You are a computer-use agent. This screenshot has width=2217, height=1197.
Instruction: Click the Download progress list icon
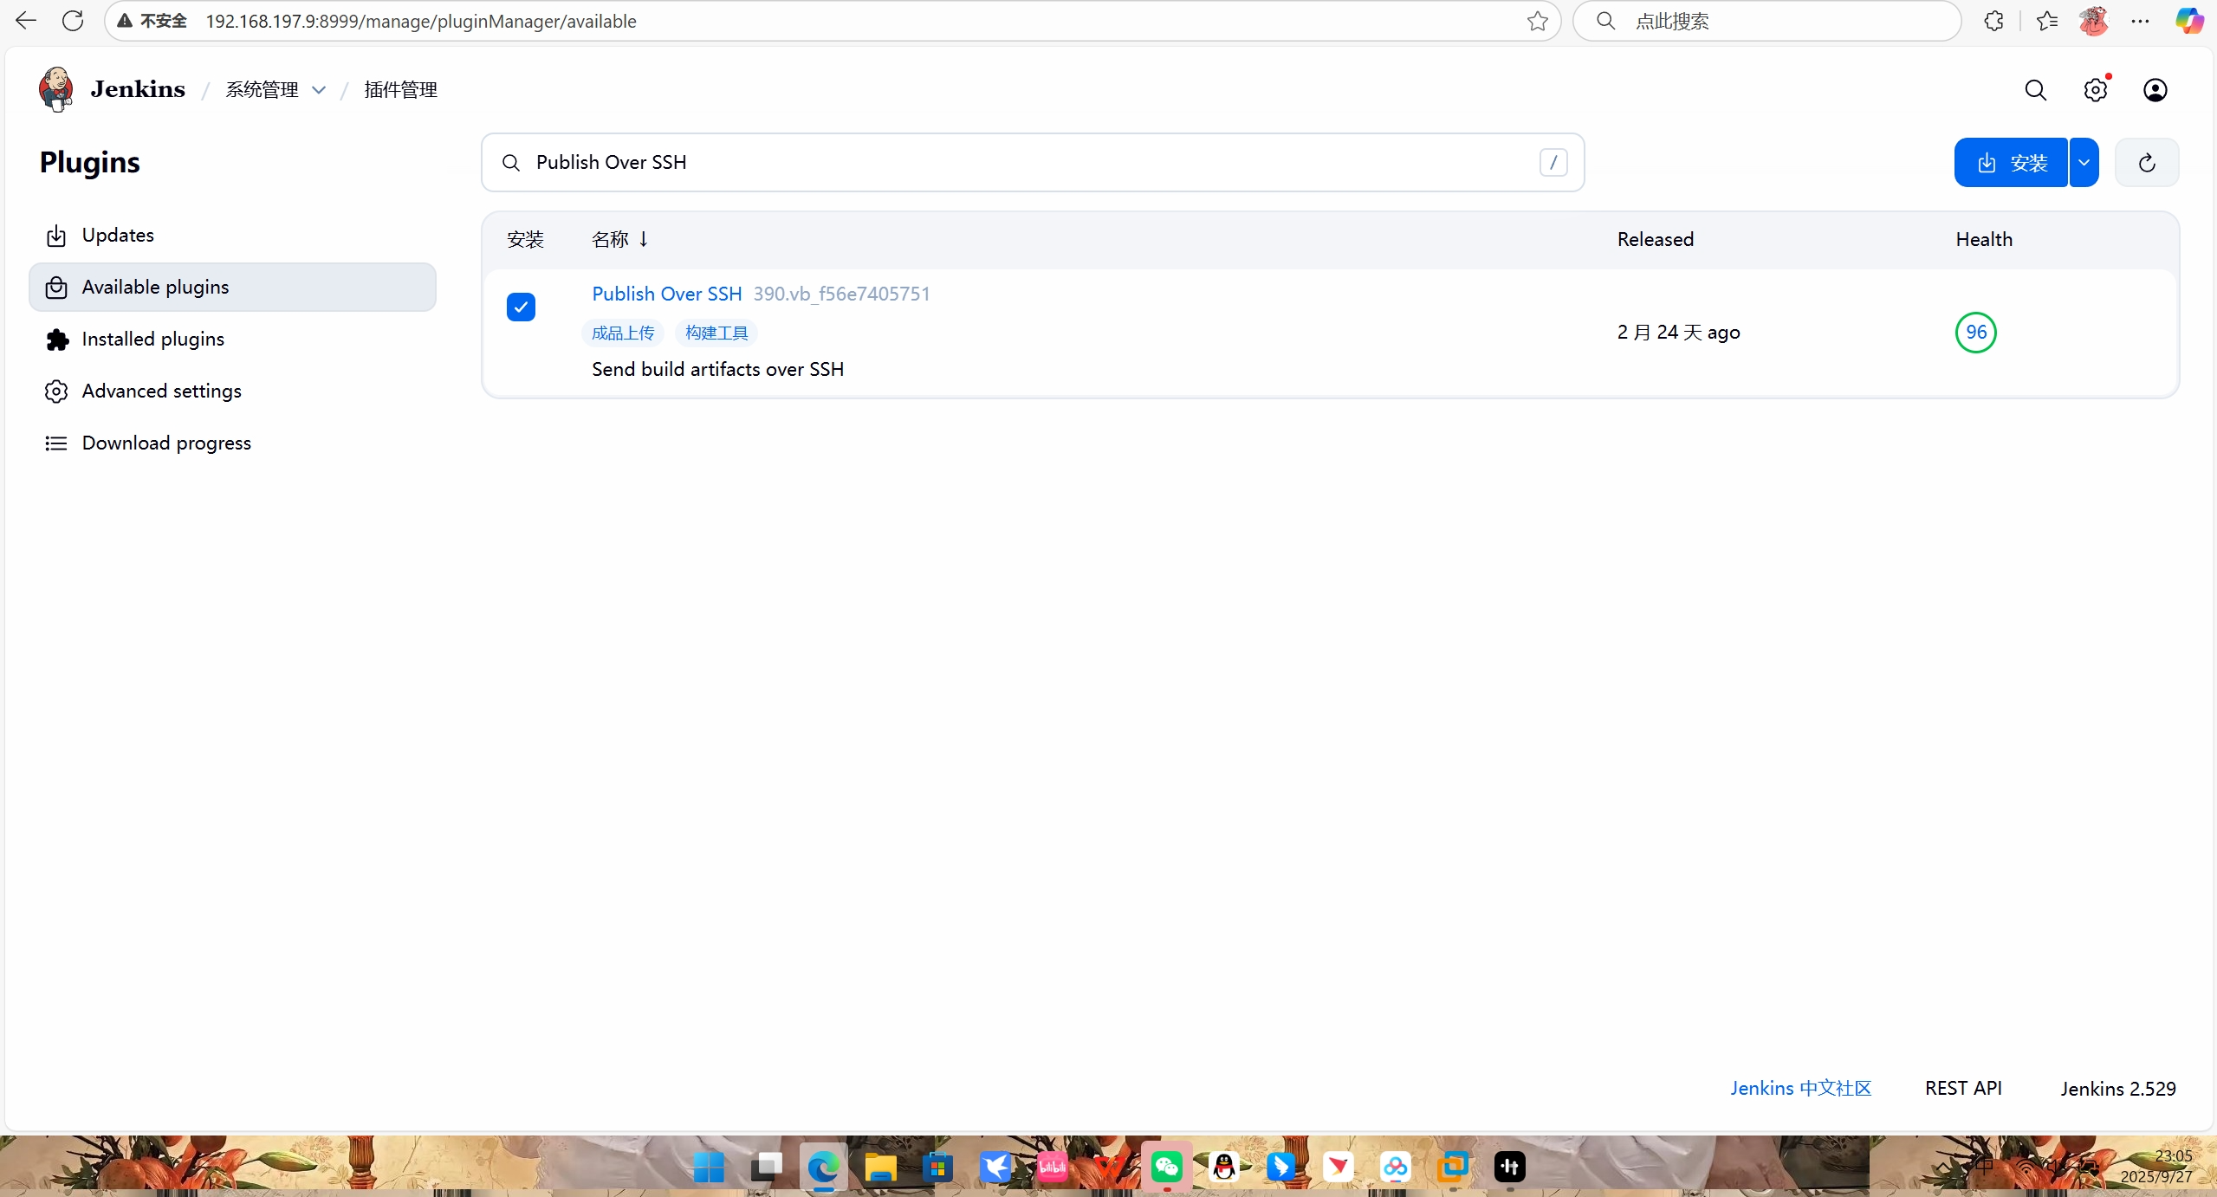coord(56,443)
